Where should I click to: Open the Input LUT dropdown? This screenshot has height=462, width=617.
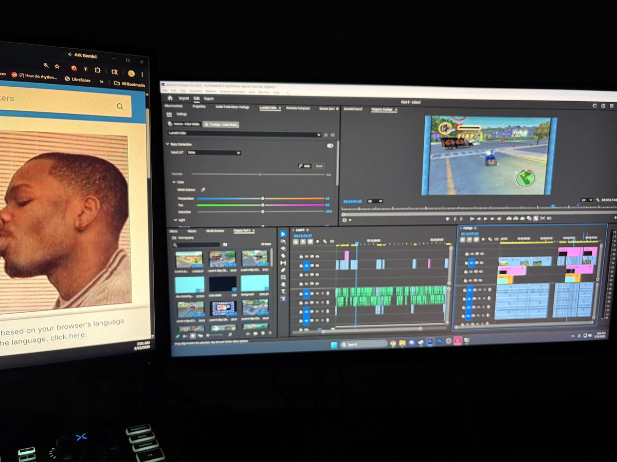click(x=214, y=152)
